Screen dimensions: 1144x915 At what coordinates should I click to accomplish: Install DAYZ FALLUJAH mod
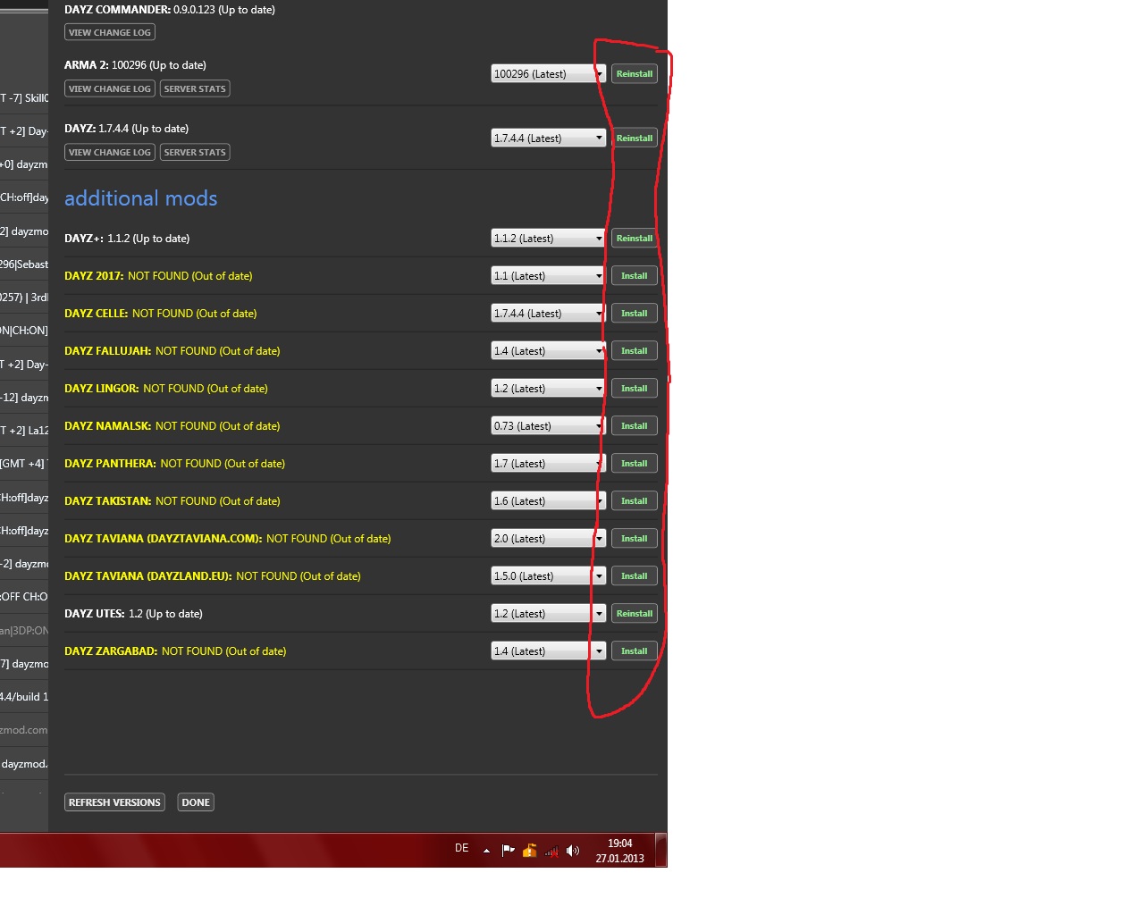(635, 351)
